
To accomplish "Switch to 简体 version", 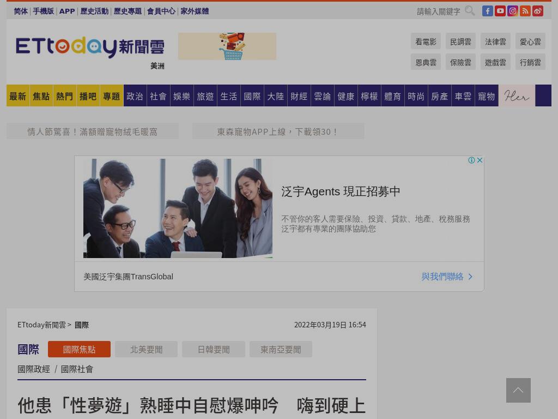I will tap(21, 11).
